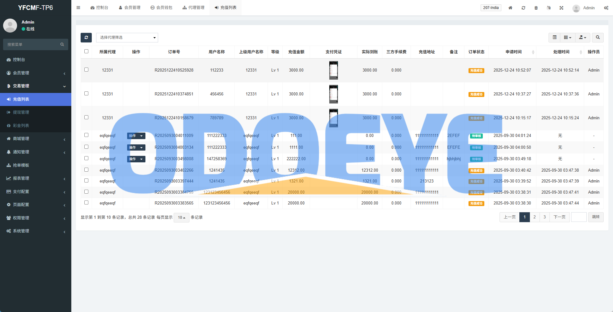The height and width of the screenshot is (312, 613).
Task: Switch to the 会员钱包 tab
Action: click(x=161, y=8)
